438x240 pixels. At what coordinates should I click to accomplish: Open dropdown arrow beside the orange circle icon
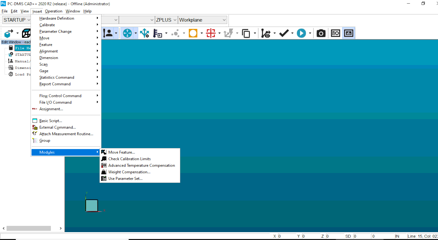(202, 33)
